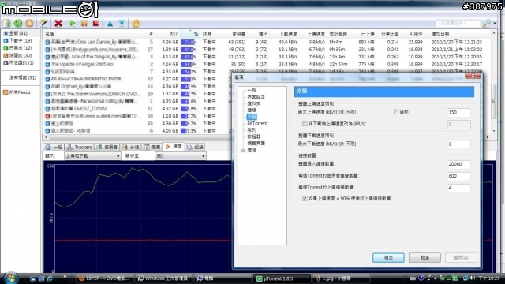
Task: Click the Add Torrent toolbar icon
Action: click(x=7, y=23)
